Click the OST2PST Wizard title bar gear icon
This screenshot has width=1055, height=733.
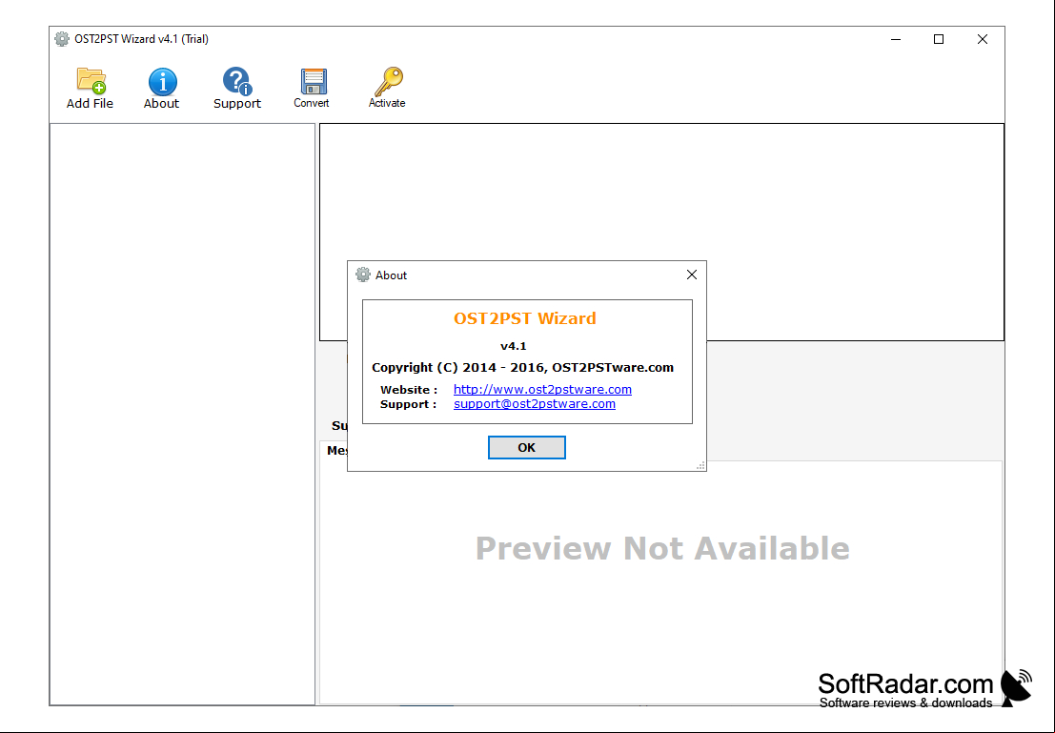coord(62,39)
